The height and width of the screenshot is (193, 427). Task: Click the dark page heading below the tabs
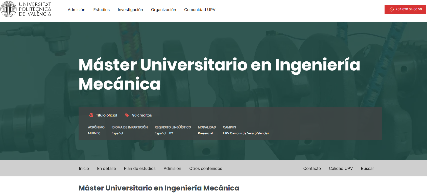point(159,188)
